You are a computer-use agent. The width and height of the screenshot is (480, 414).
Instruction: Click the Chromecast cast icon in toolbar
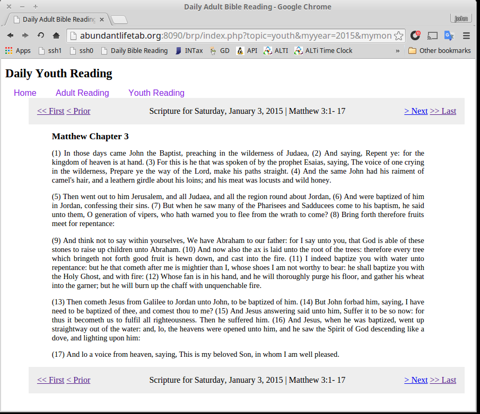(x=432, y=35)
